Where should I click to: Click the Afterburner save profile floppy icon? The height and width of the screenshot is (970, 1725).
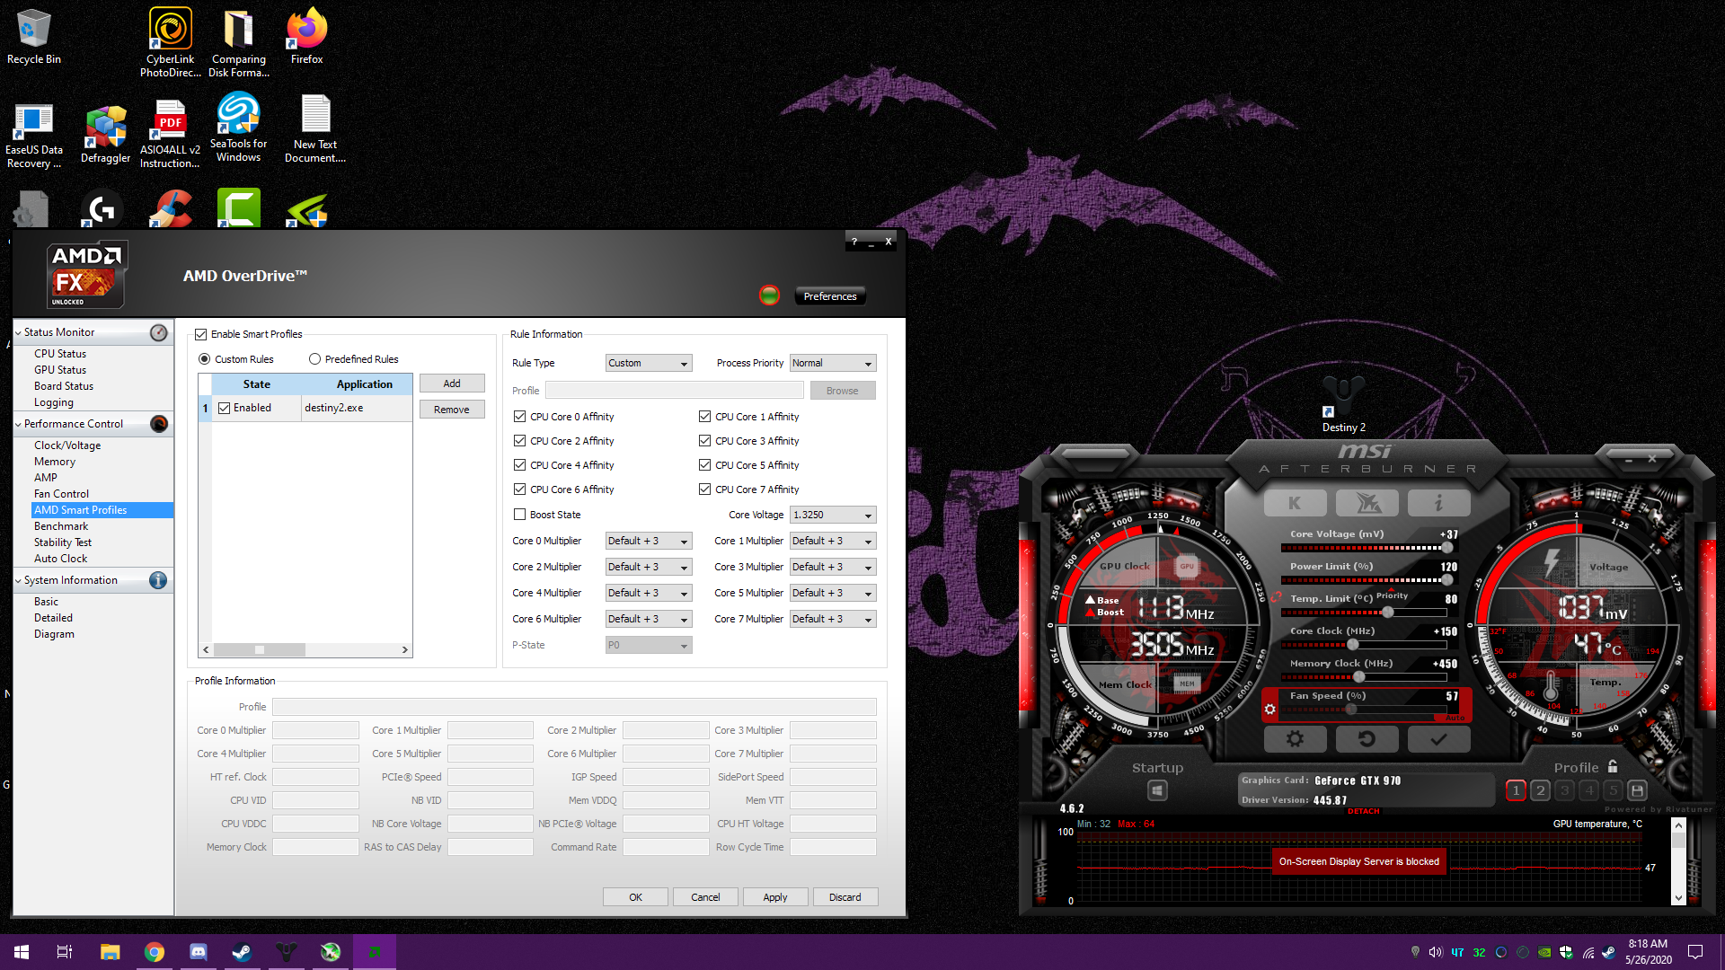(x=1637, y=790)
